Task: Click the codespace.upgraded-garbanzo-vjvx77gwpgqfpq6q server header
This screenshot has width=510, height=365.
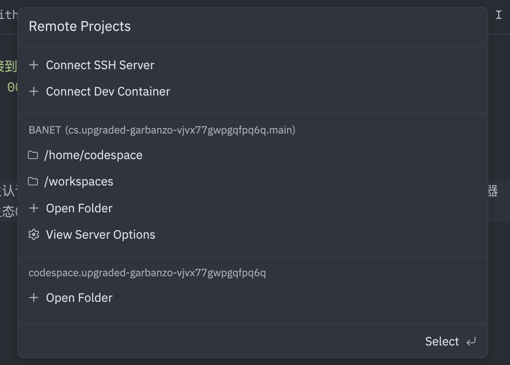Action: pyautogui.click(x=147, y=273)
